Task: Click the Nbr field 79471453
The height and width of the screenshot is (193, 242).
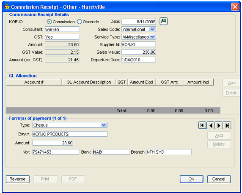Action: coord(56,152)
